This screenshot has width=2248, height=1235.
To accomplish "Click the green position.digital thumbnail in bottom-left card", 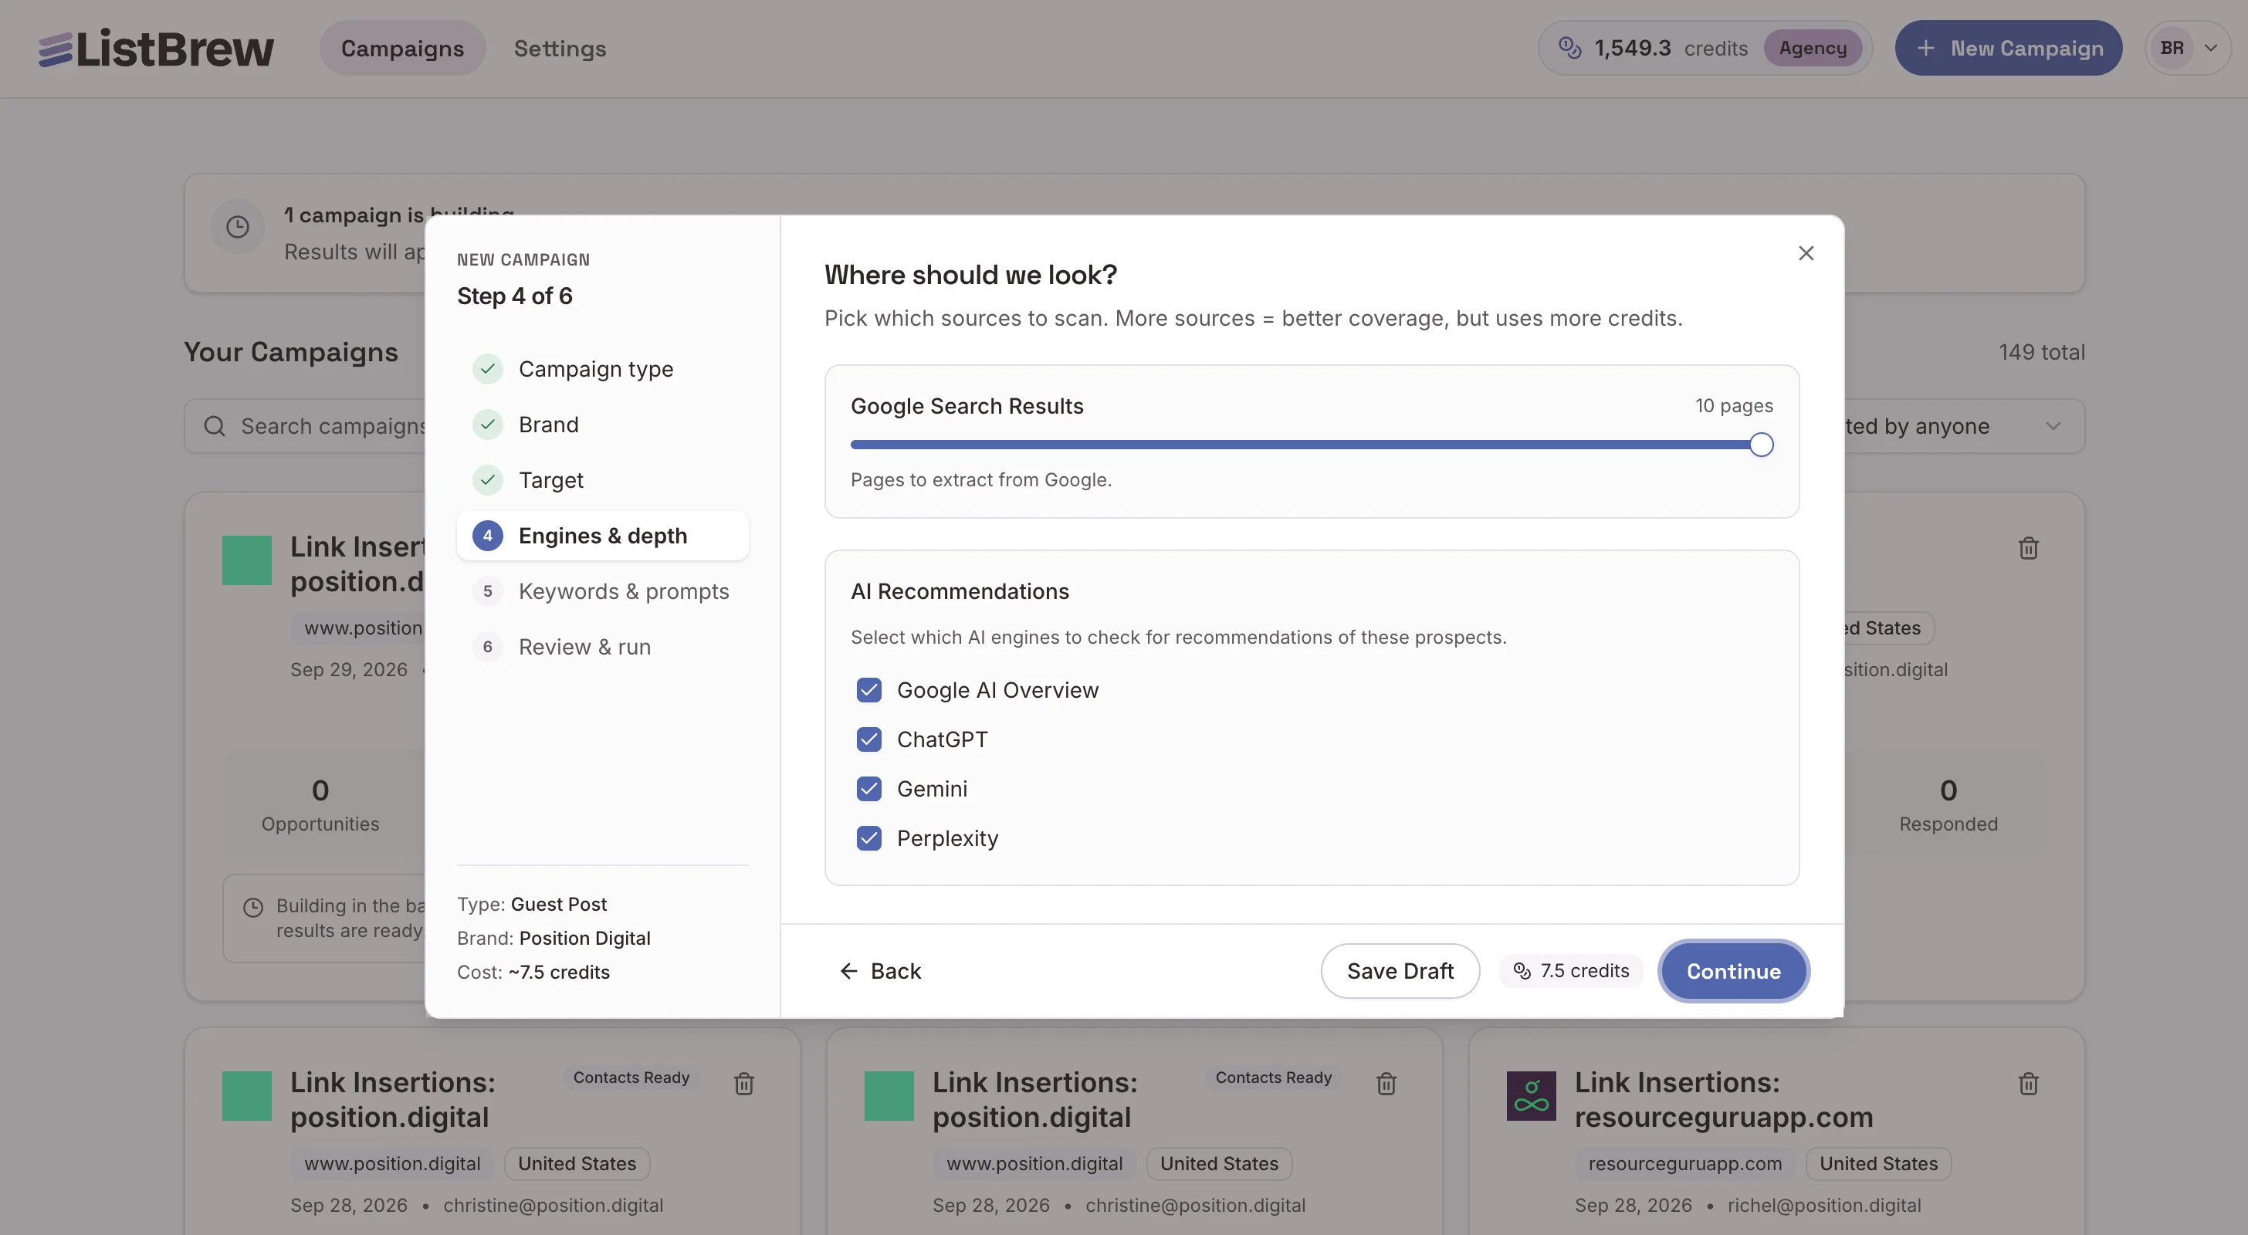I will coord(246,1096).
